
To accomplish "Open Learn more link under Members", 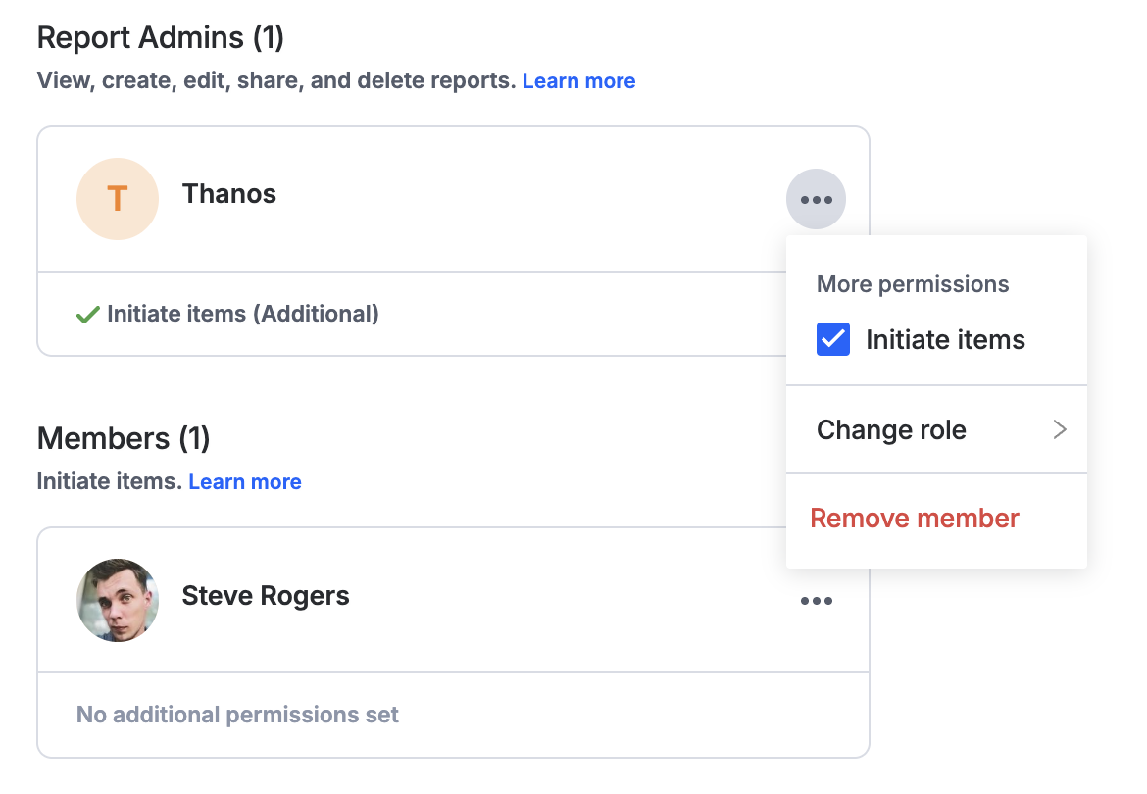I will pos(245,482).
